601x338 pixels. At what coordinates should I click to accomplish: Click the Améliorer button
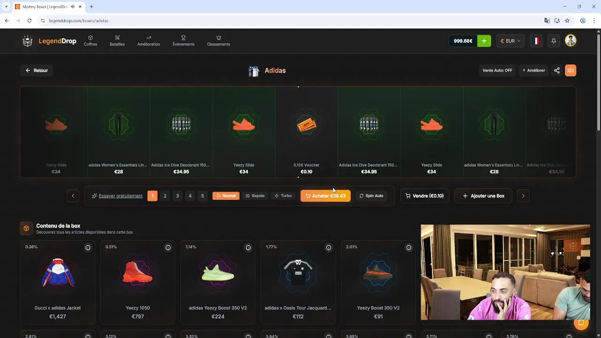pos(533,70)
